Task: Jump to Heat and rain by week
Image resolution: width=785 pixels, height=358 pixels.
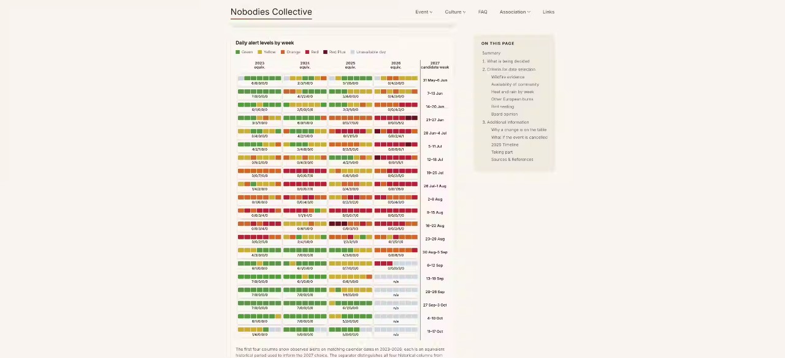Action: 512,92
